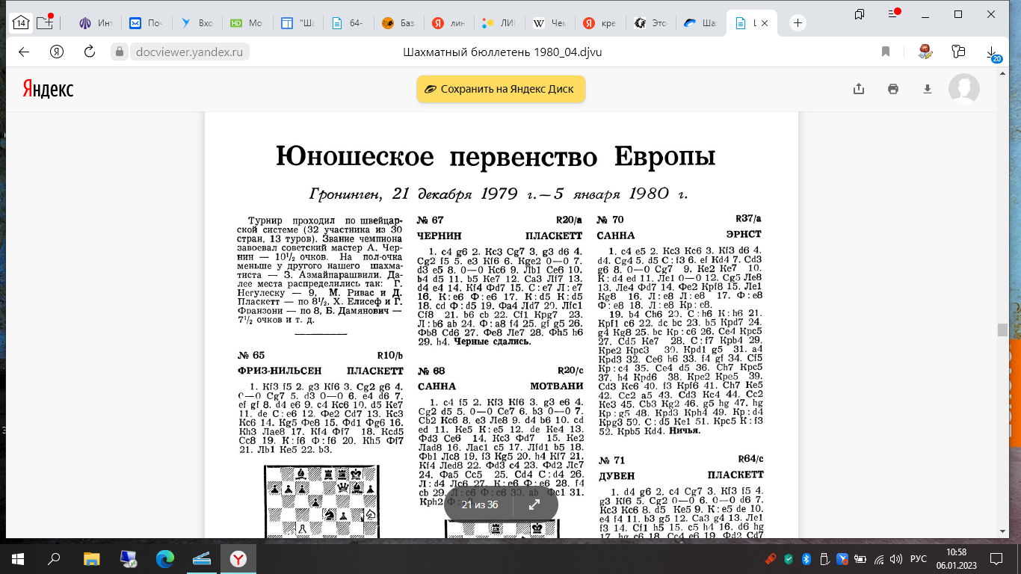Open the browser side panel icon

(x=859, y=14)
